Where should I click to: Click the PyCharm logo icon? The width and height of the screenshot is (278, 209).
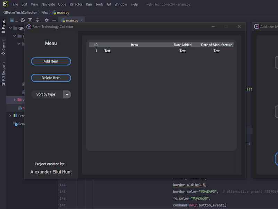[x=5, y=4]
